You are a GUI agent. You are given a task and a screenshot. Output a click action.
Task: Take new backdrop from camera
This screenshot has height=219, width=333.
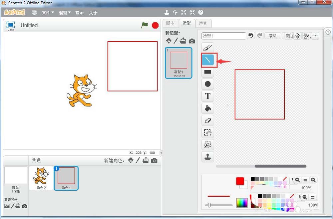click(x=25, y=206)
